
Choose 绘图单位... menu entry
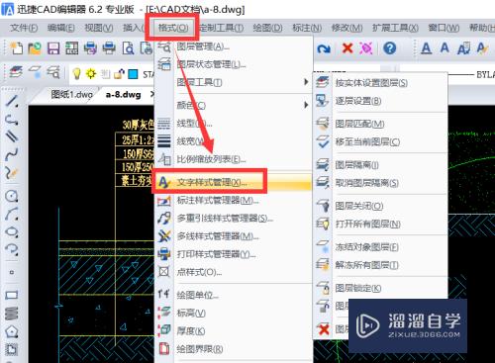233,295
